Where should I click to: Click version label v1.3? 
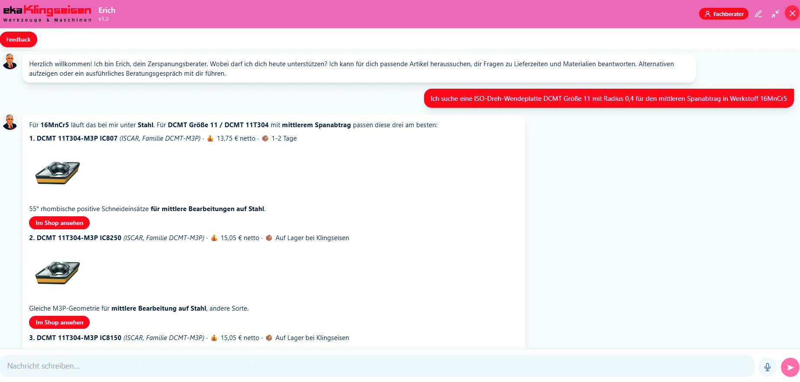tap(104, 19)
